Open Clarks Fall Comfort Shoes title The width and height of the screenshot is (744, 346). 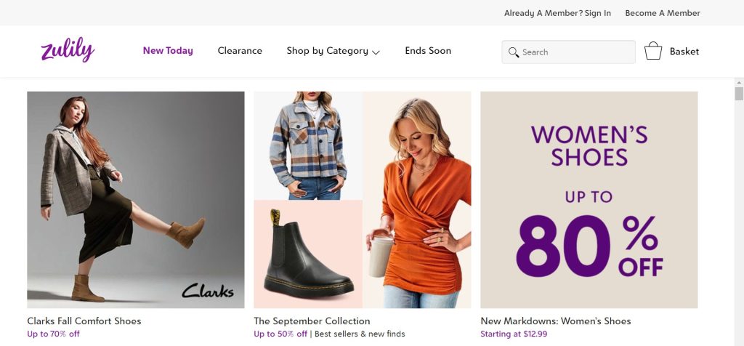point(84,321)
